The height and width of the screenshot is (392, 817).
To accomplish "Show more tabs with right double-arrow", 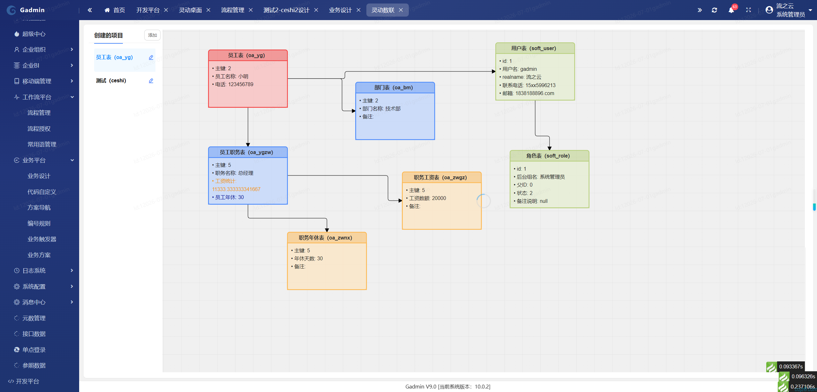I will [700, 10].
